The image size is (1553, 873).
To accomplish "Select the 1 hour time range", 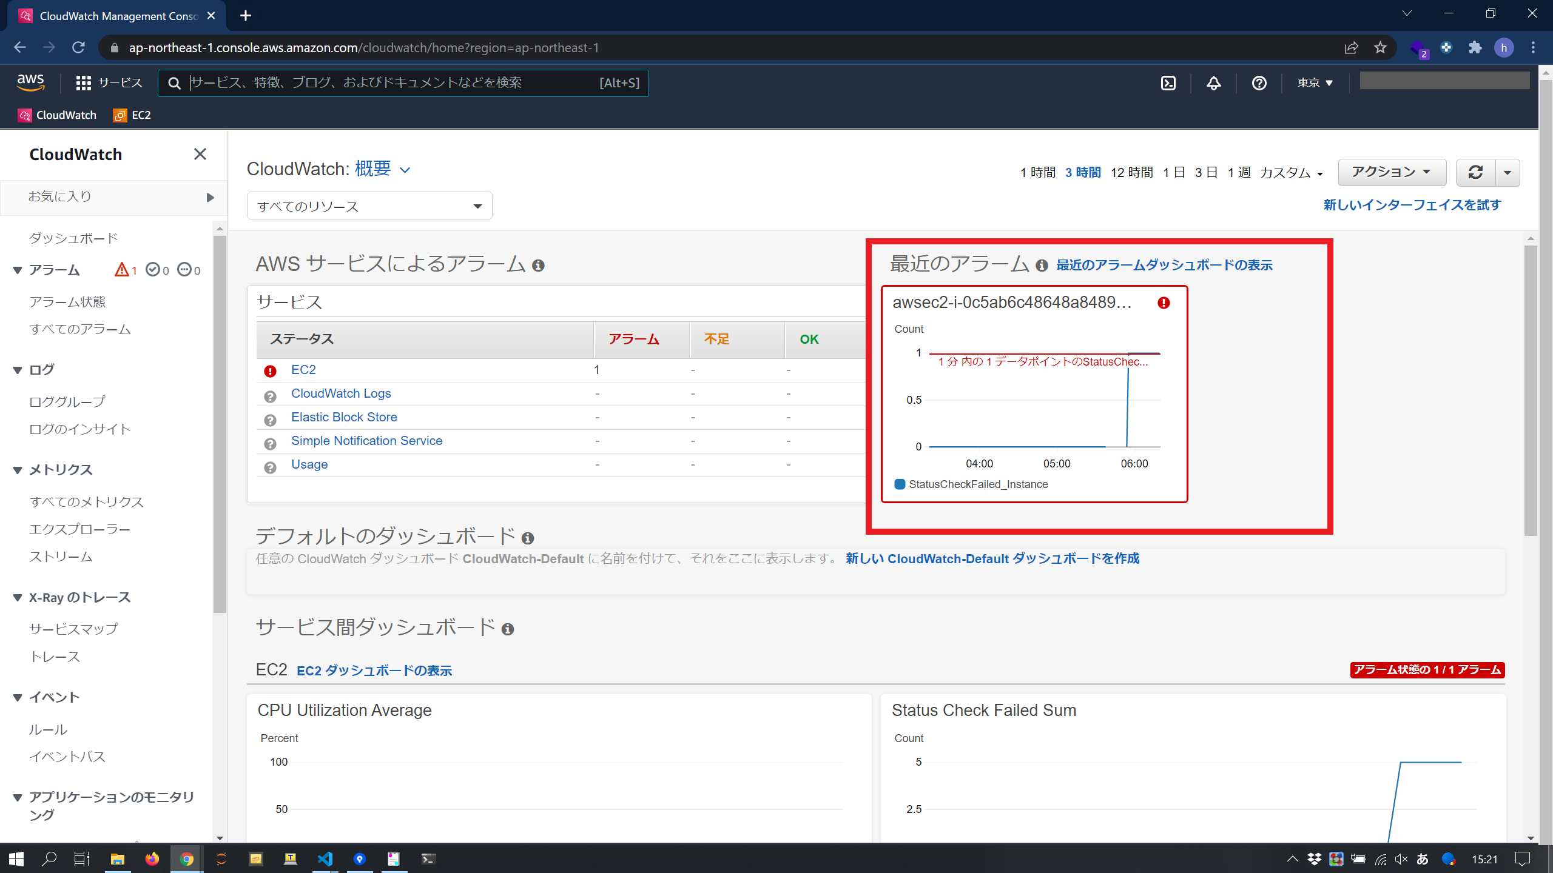I will pyautogui.click(x=1038, y=173).
